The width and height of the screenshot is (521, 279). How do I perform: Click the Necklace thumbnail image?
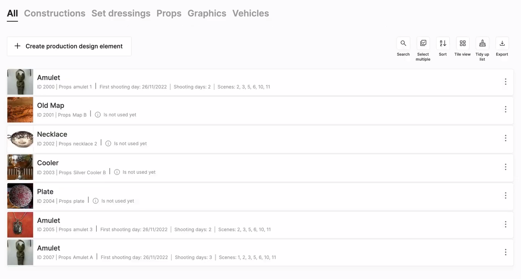point(20,139)
